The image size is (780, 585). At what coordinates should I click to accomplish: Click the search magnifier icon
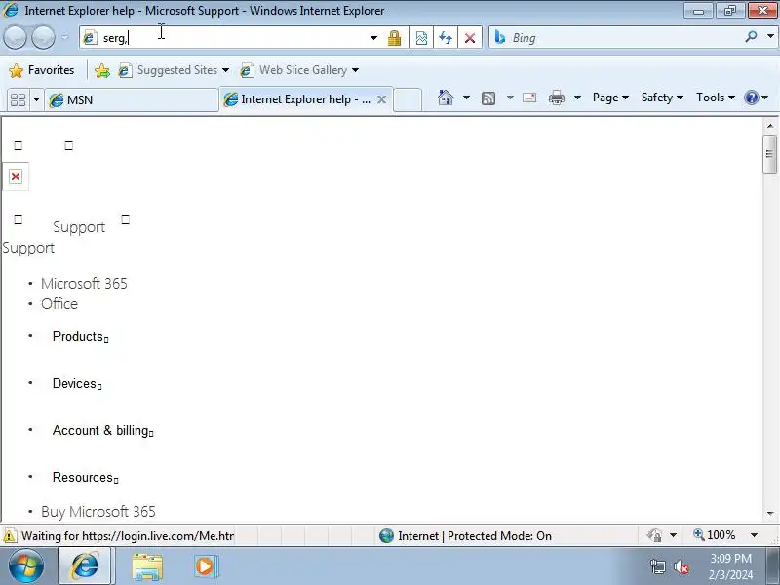tap(751, 37)
